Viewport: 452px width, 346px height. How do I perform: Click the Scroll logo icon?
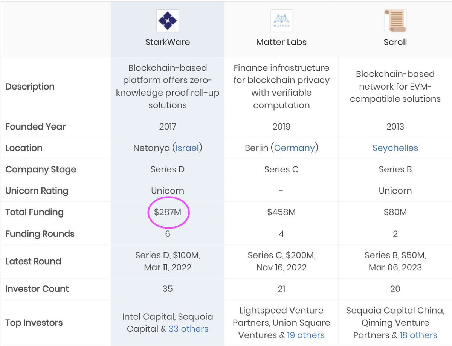[x=395, y=20]
